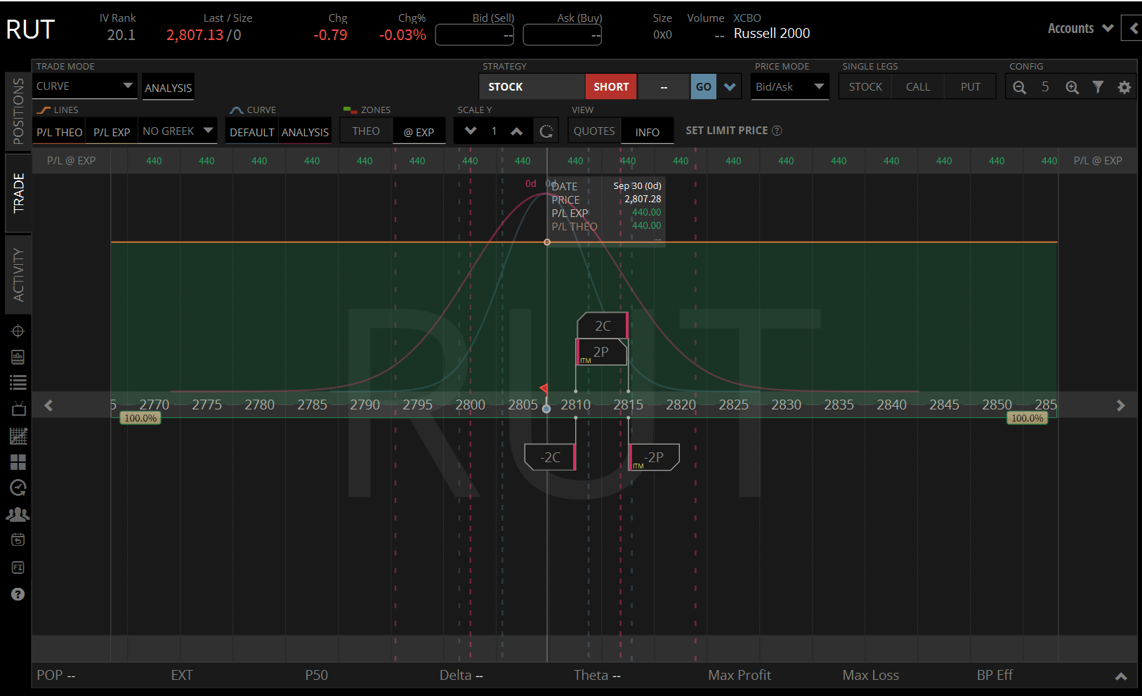
Task: Open the Trade Mode CURVE dropdown
Action: (84, 86)
